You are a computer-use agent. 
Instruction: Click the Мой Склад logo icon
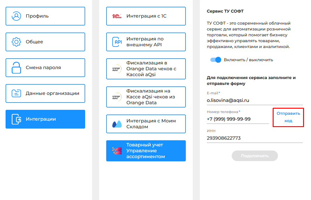click(x=117, y=124)
